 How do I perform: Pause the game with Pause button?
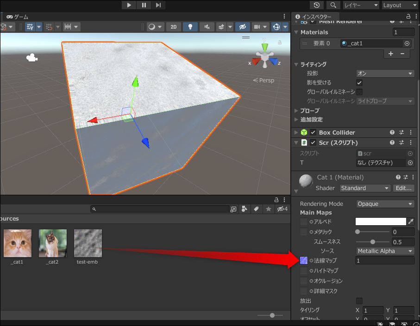tap(144, 5)
